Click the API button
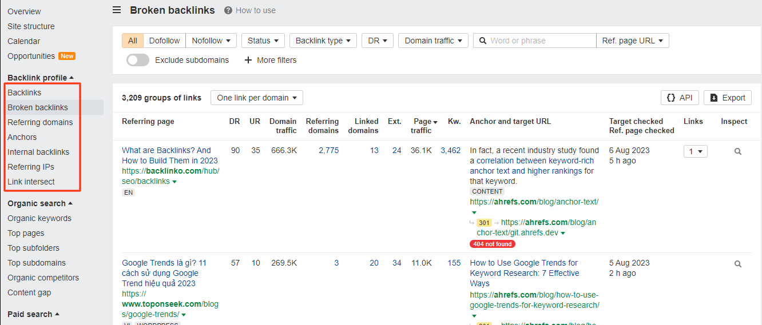The image size is (762, 325). [680, 98]
